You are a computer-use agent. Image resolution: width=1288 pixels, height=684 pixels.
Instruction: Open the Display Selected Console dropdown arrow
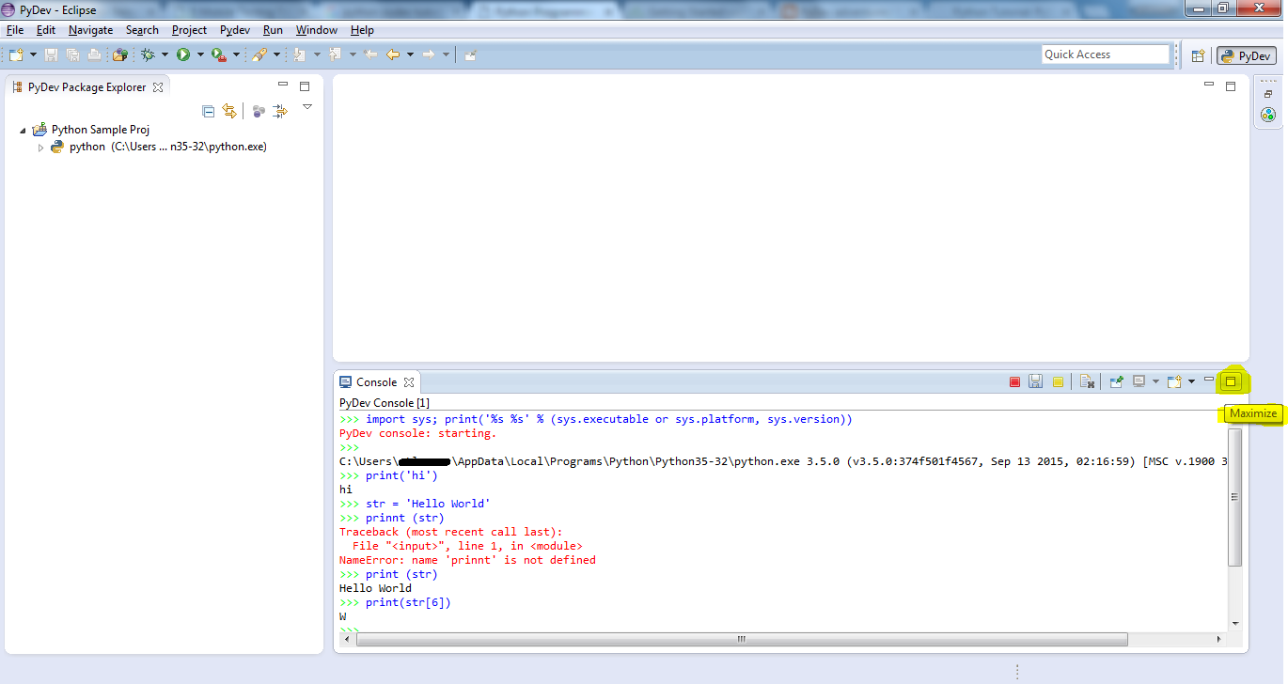click(x=1155, y=381)
